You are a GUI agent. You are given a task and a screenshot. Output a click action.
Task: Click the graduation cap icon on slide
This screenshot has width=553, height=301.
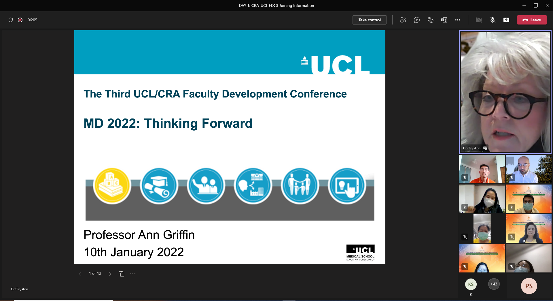(x=159, y=186)
